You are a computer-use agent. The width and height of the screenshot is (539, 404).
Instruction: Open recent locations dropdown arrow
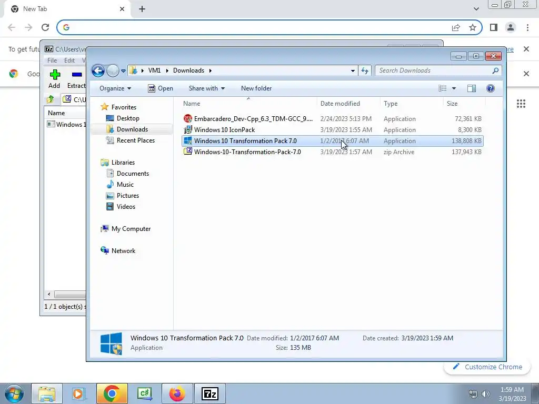click(123, 71)
